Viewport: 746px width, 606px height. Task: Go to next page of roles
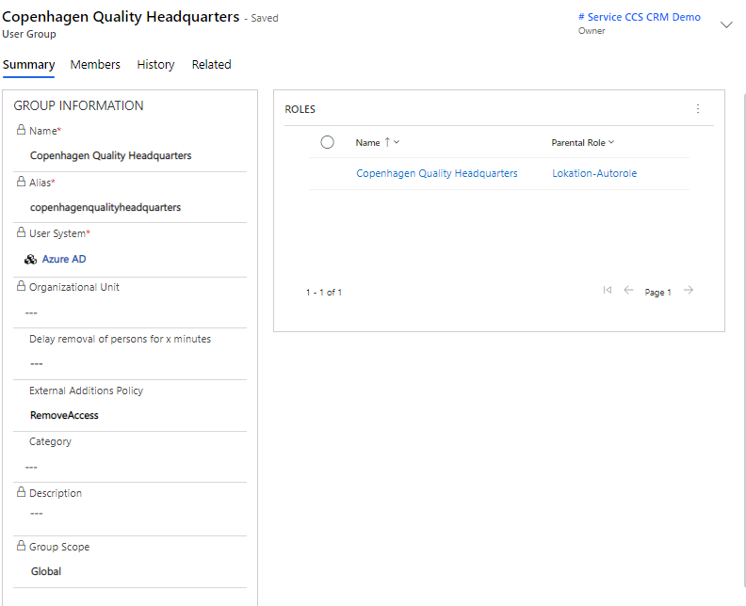point(689,291)
